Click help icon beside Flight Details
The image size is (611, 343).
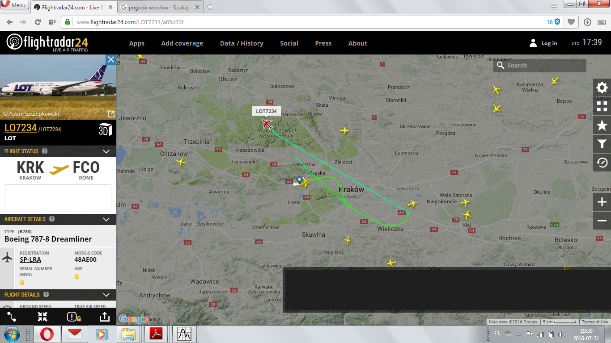(46, 294)
